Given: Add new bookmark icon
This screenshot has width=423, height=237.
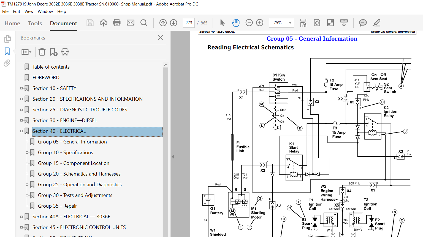Looking at the screenshot, I should pyautogui.click(x=53, y=52).
